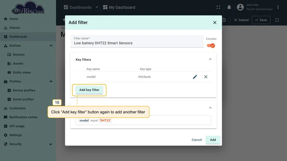
Task: Click the Asset profiles icon
Action: pos(9,99)
